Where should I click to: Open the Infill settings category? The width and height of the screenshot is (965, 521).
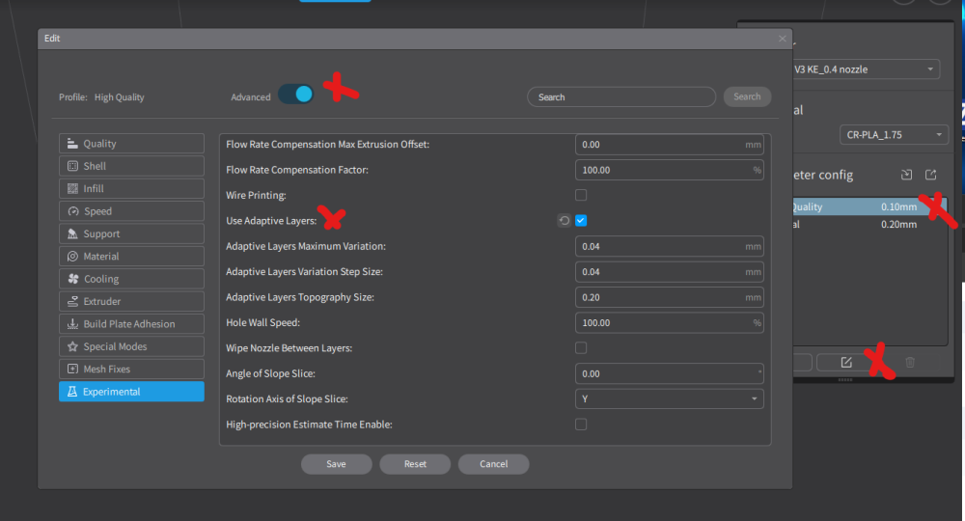coord(131,188)
